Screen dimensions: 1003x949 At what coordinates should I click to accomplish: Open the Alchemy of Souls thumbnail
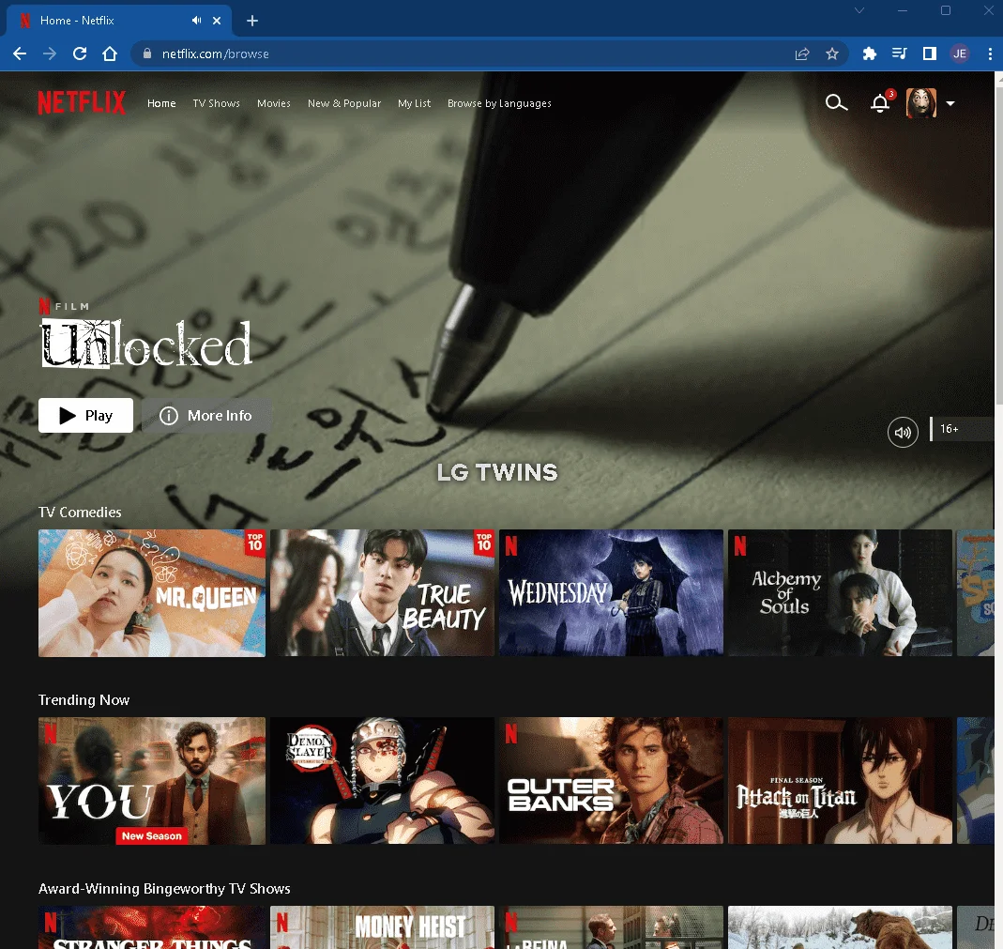[840, 592]
